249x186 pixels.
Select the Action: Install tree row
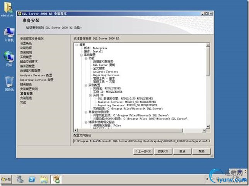[94, 51]
